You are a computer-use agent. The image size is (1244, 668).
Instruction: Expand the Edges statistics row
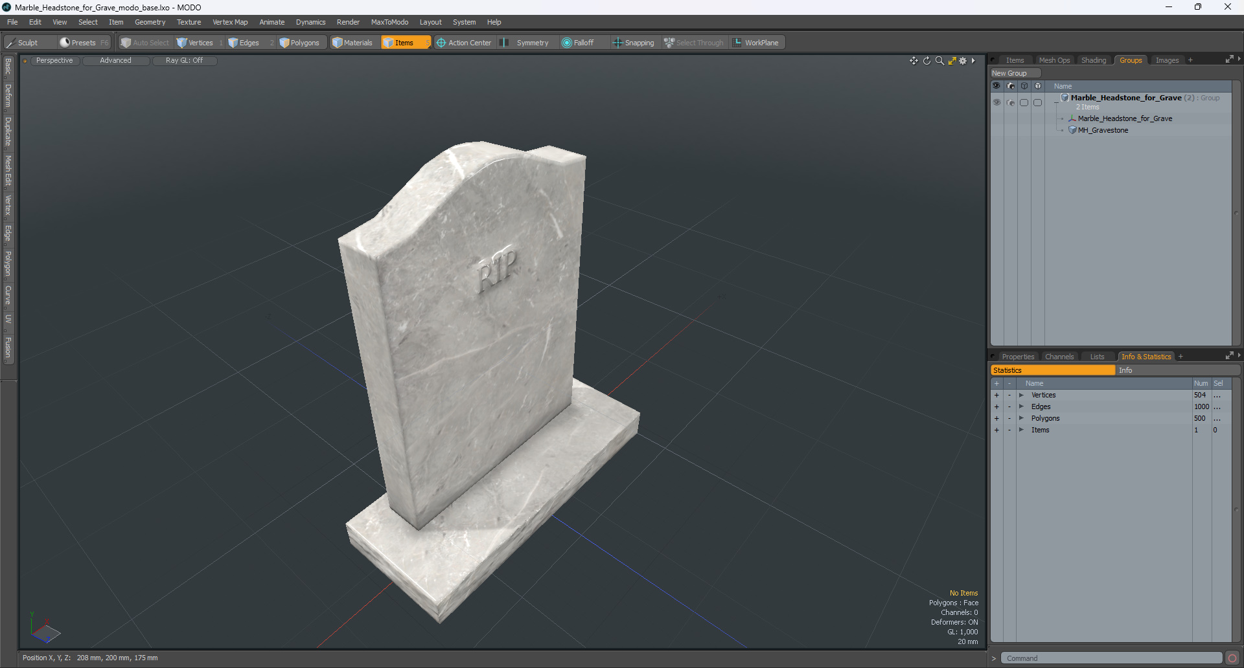1021,407
